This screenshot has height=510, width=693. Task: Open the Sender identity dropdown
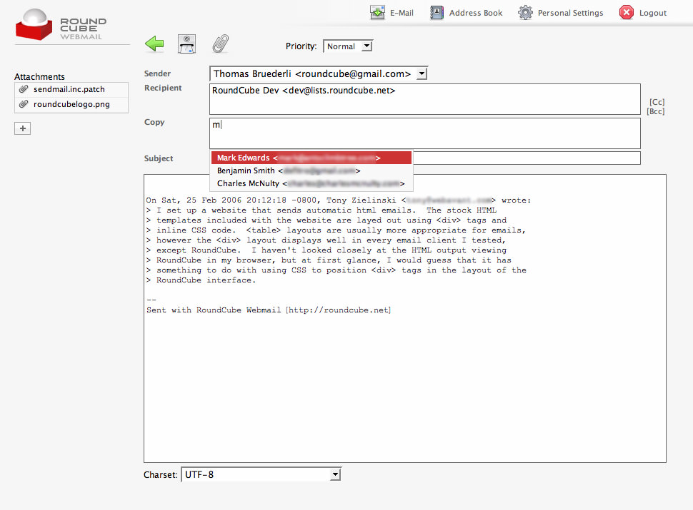[x=318, y=73]
